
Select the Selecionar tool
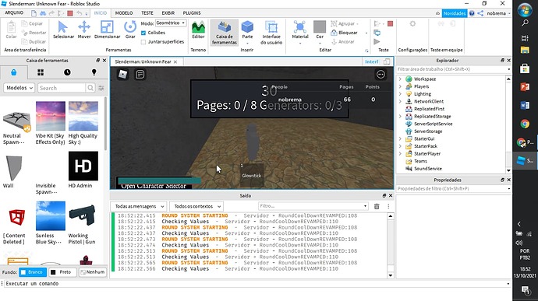coord(63,30)
